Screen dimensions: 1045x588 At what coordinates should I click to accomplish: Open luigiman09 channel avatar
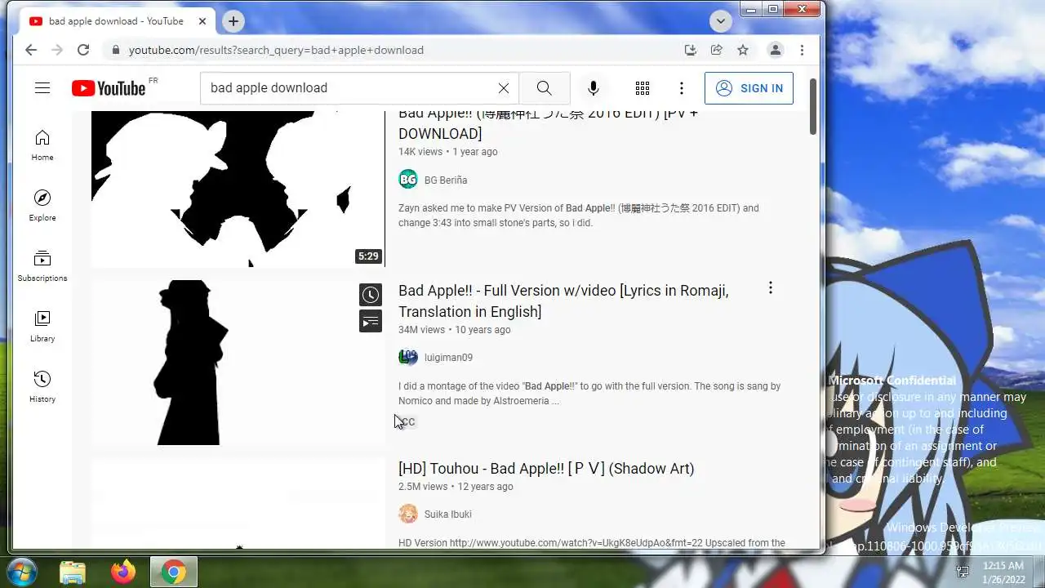pos(407,357)
